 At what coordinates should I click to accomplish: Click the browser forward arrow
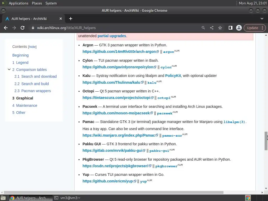pos(14,28)
